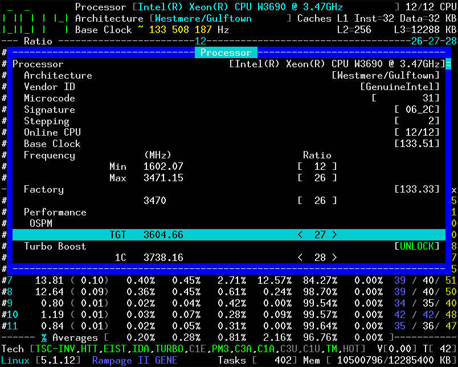The width and height of the screenshot is (458, 367).
Task: Increase Turbo Boost 1C ratio right arrow
Action: [x=334, y=258]
